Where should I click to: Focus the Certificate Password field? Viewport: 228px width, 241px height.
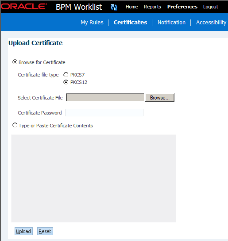[104, 113]
